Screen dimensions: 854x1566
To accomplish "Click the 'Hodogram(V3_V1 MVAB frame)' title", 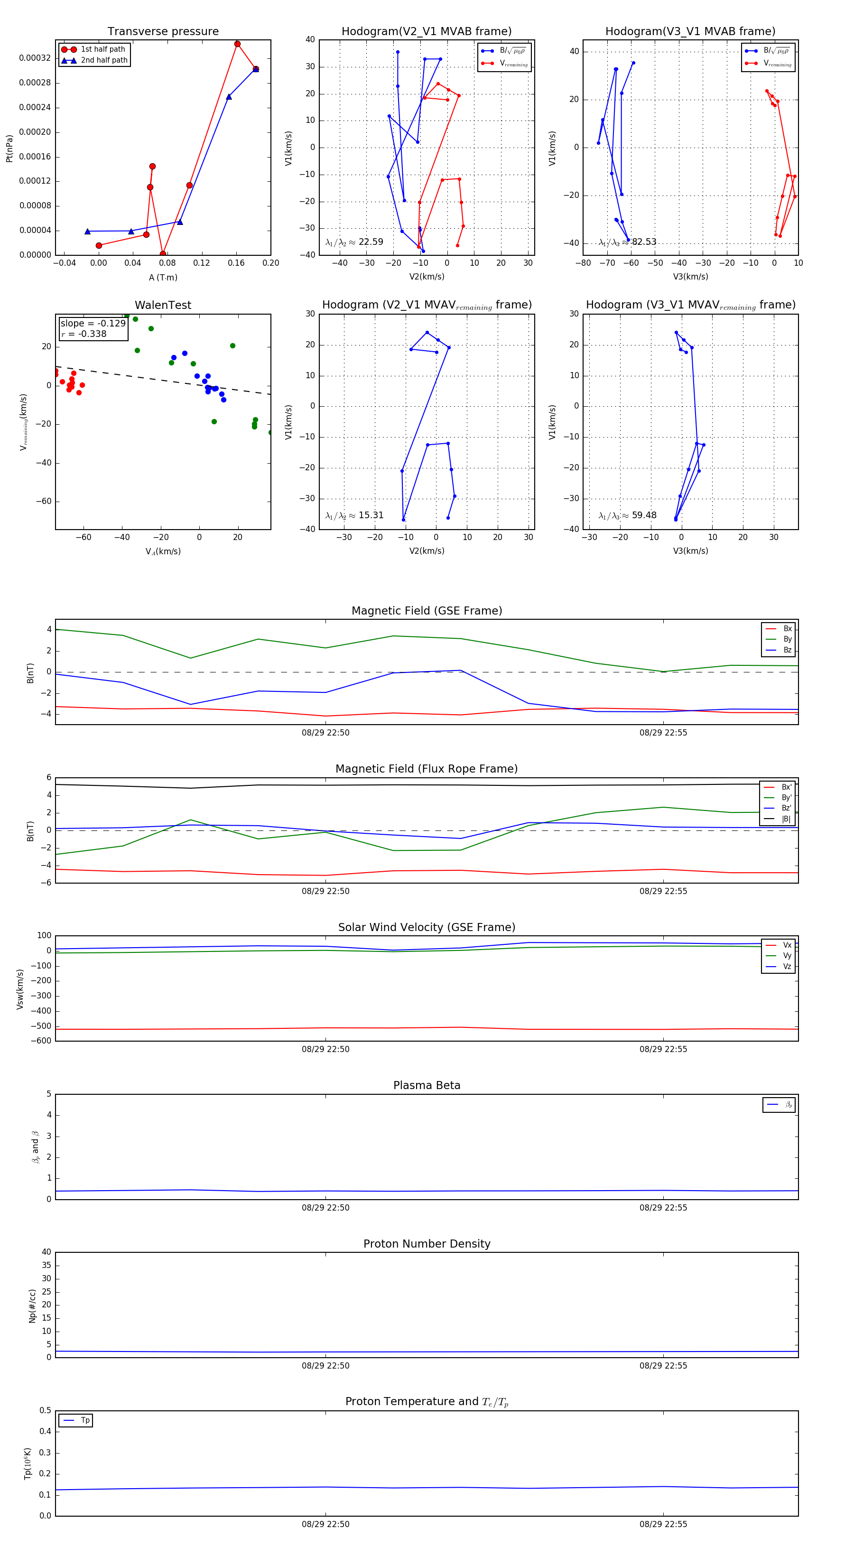I will (690, 32).
